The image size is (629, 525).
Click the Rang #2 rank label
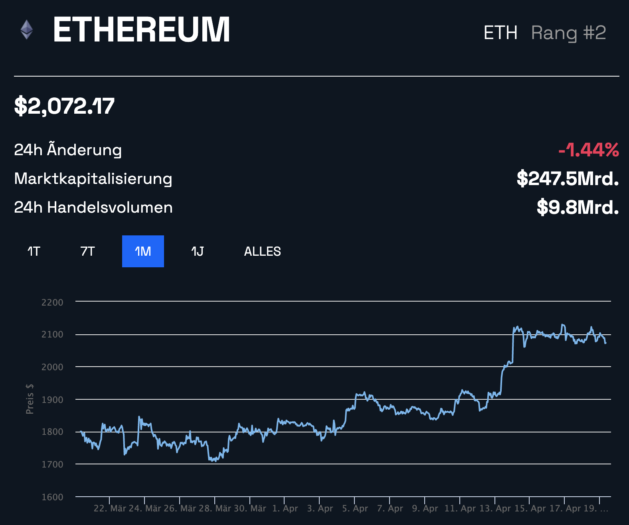[x=568, y=33]
